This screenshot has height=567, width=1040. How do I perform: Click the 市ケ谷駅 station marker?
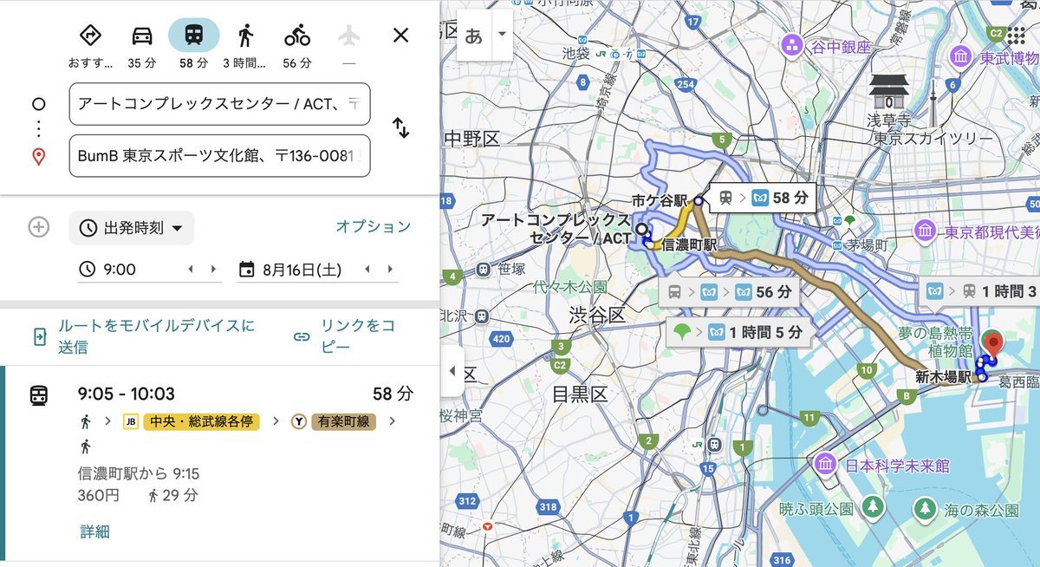point(699,201)
